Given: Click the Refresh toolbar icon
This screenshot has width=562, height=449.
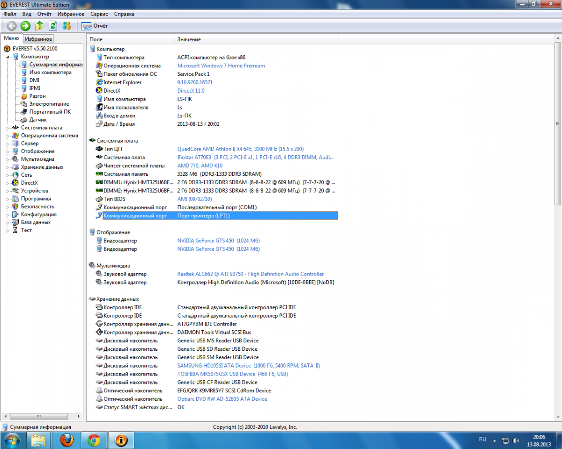Looking at the screenshot, I should tap(53, 26).
